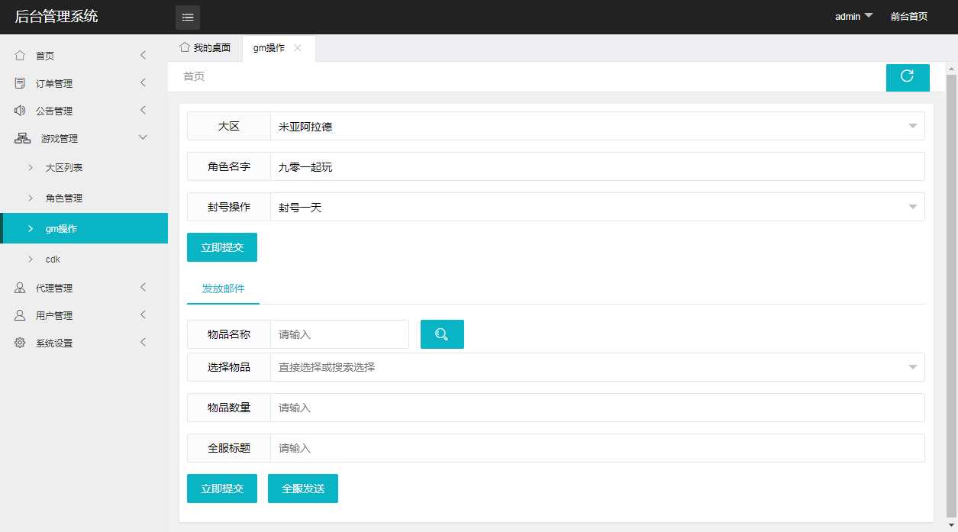The width and height of the screenshot is (958, 532).
Task: Click the 全服发送 button
Action: (x=302, y=488)
